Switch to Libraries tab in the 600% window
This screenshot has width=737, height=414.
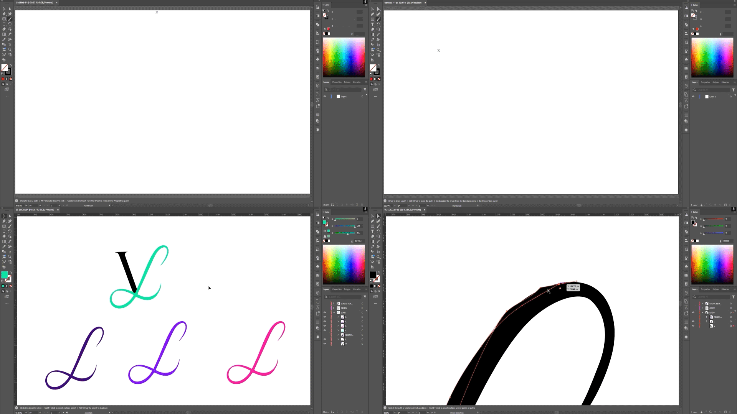pyautogui.click(x=725, y=289)
